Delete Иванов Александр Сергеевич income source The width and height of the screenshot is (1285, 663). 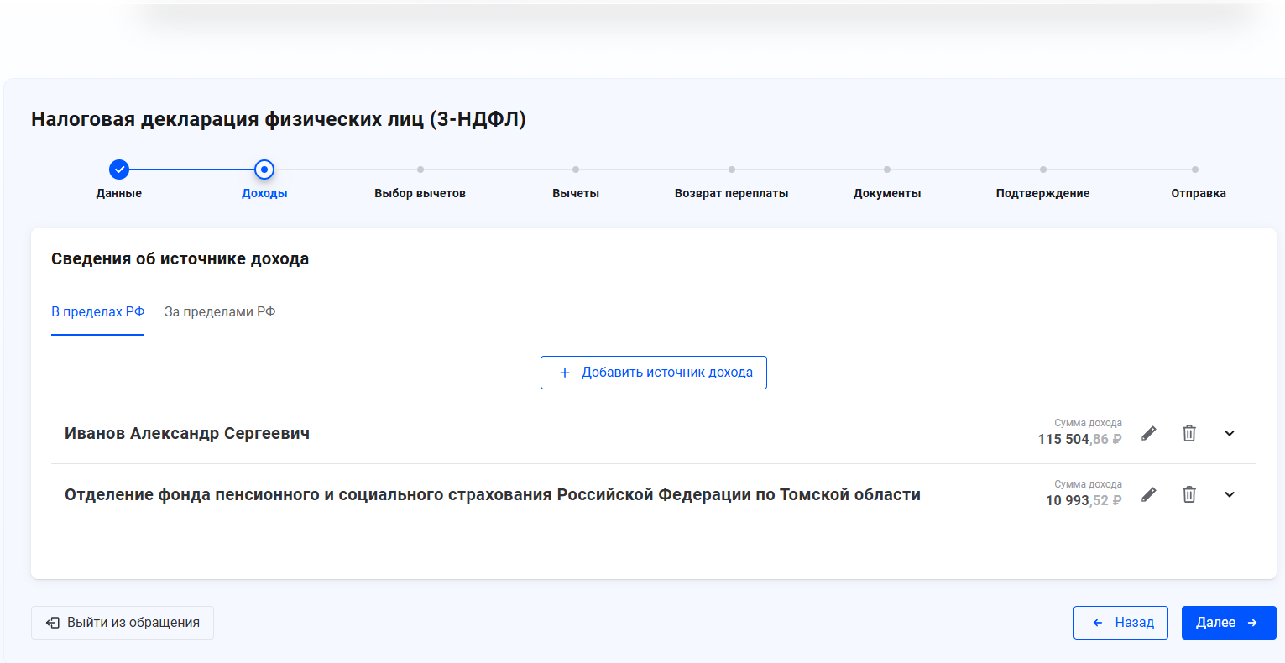coord(1189,433)
